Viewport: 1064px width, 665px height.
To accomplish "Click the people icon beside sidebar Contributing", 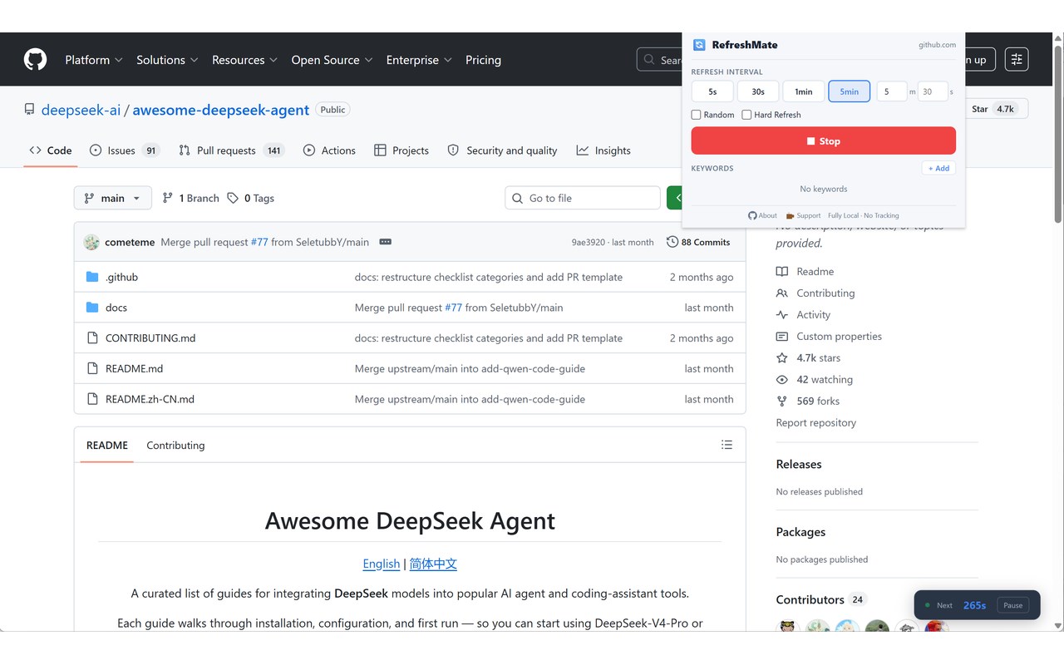I will coord(782,293).
